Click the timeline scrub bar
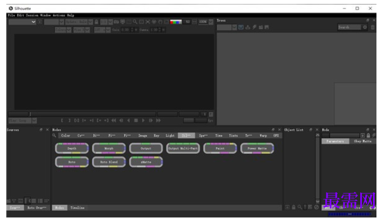 pyautogui.click(x=93, y=114)
